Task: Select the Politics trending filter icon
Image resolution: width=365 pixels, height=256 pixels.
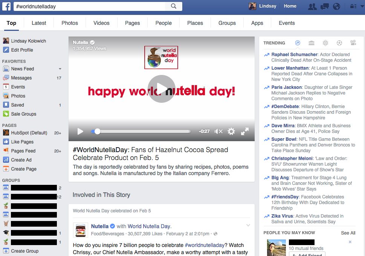Action: click(x=312, y=43)
